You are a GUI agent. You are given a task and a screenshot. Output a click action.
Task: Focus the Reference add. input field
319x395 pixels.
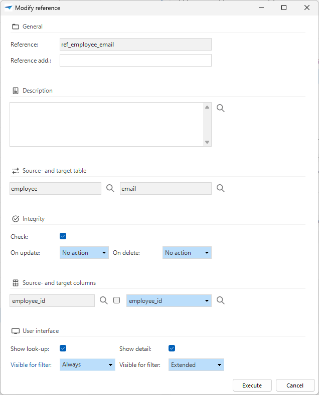135,61
